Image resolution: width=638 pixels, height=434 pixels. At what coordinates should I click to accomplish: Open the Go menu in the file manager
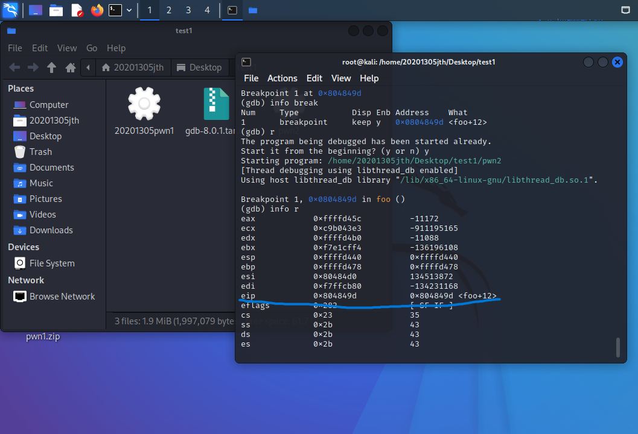coord(92,48)
